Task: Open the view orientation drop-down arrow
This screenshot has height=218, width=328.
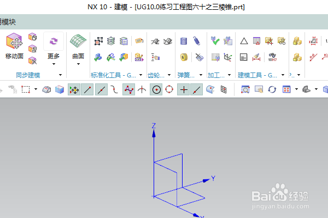Action: pos(296,89)
